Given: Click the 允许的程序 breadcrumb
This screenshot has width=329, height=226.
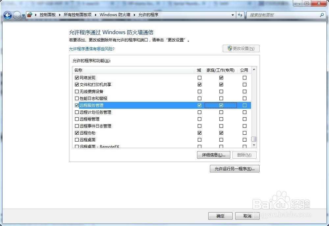Looking at the screenshot, I should (x=148, y=15).
